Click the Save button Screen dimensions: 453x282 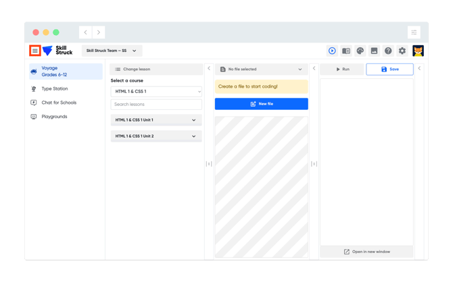[389, 69]
